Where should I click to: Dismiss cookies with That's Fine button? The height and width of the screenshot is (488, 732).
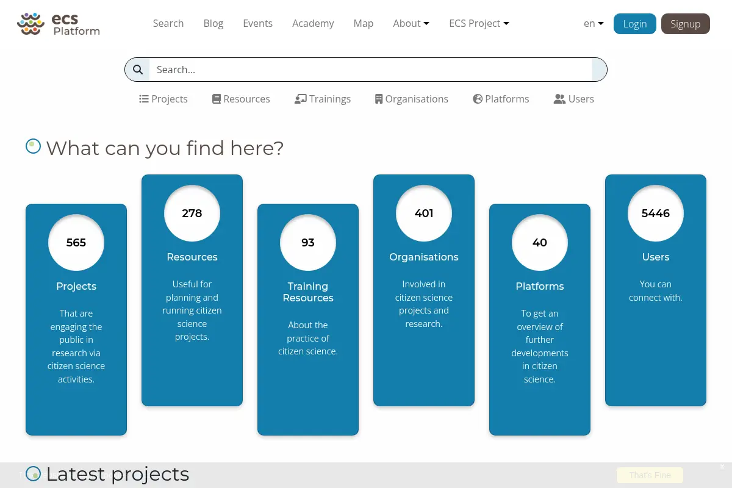650,475
